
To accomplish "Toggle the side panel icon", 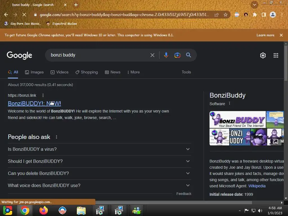I will pos(264,15).
